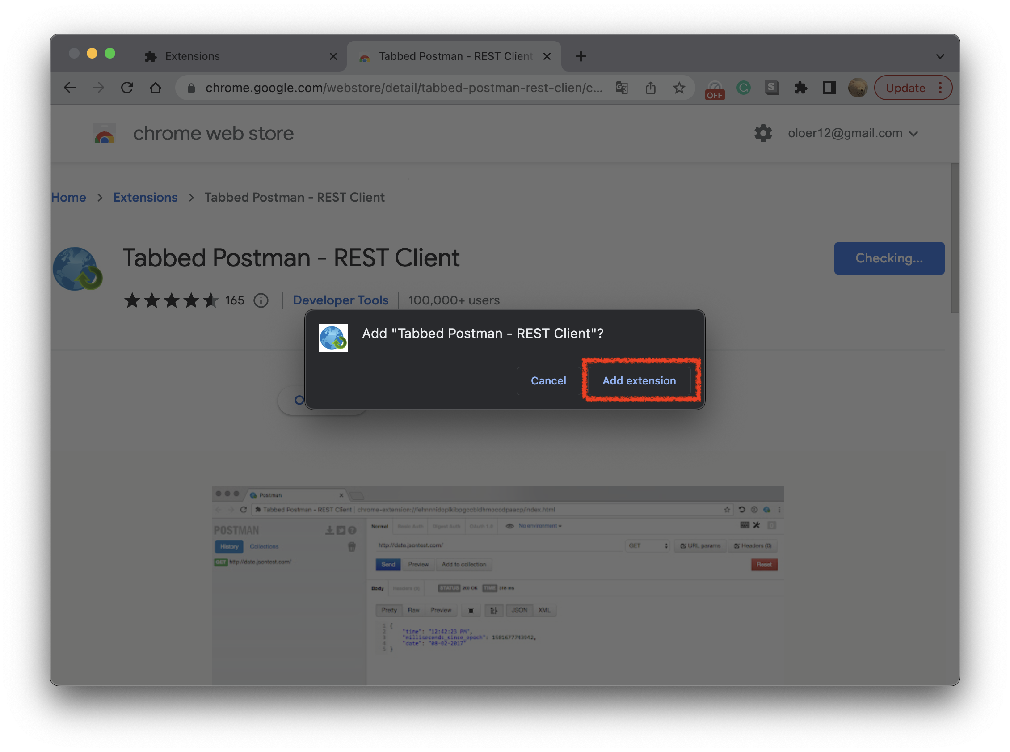Image resolution: width=1010 pixels, height=752 pixels.
Task: Click the browser back arrow
Action: pos(70,87)
